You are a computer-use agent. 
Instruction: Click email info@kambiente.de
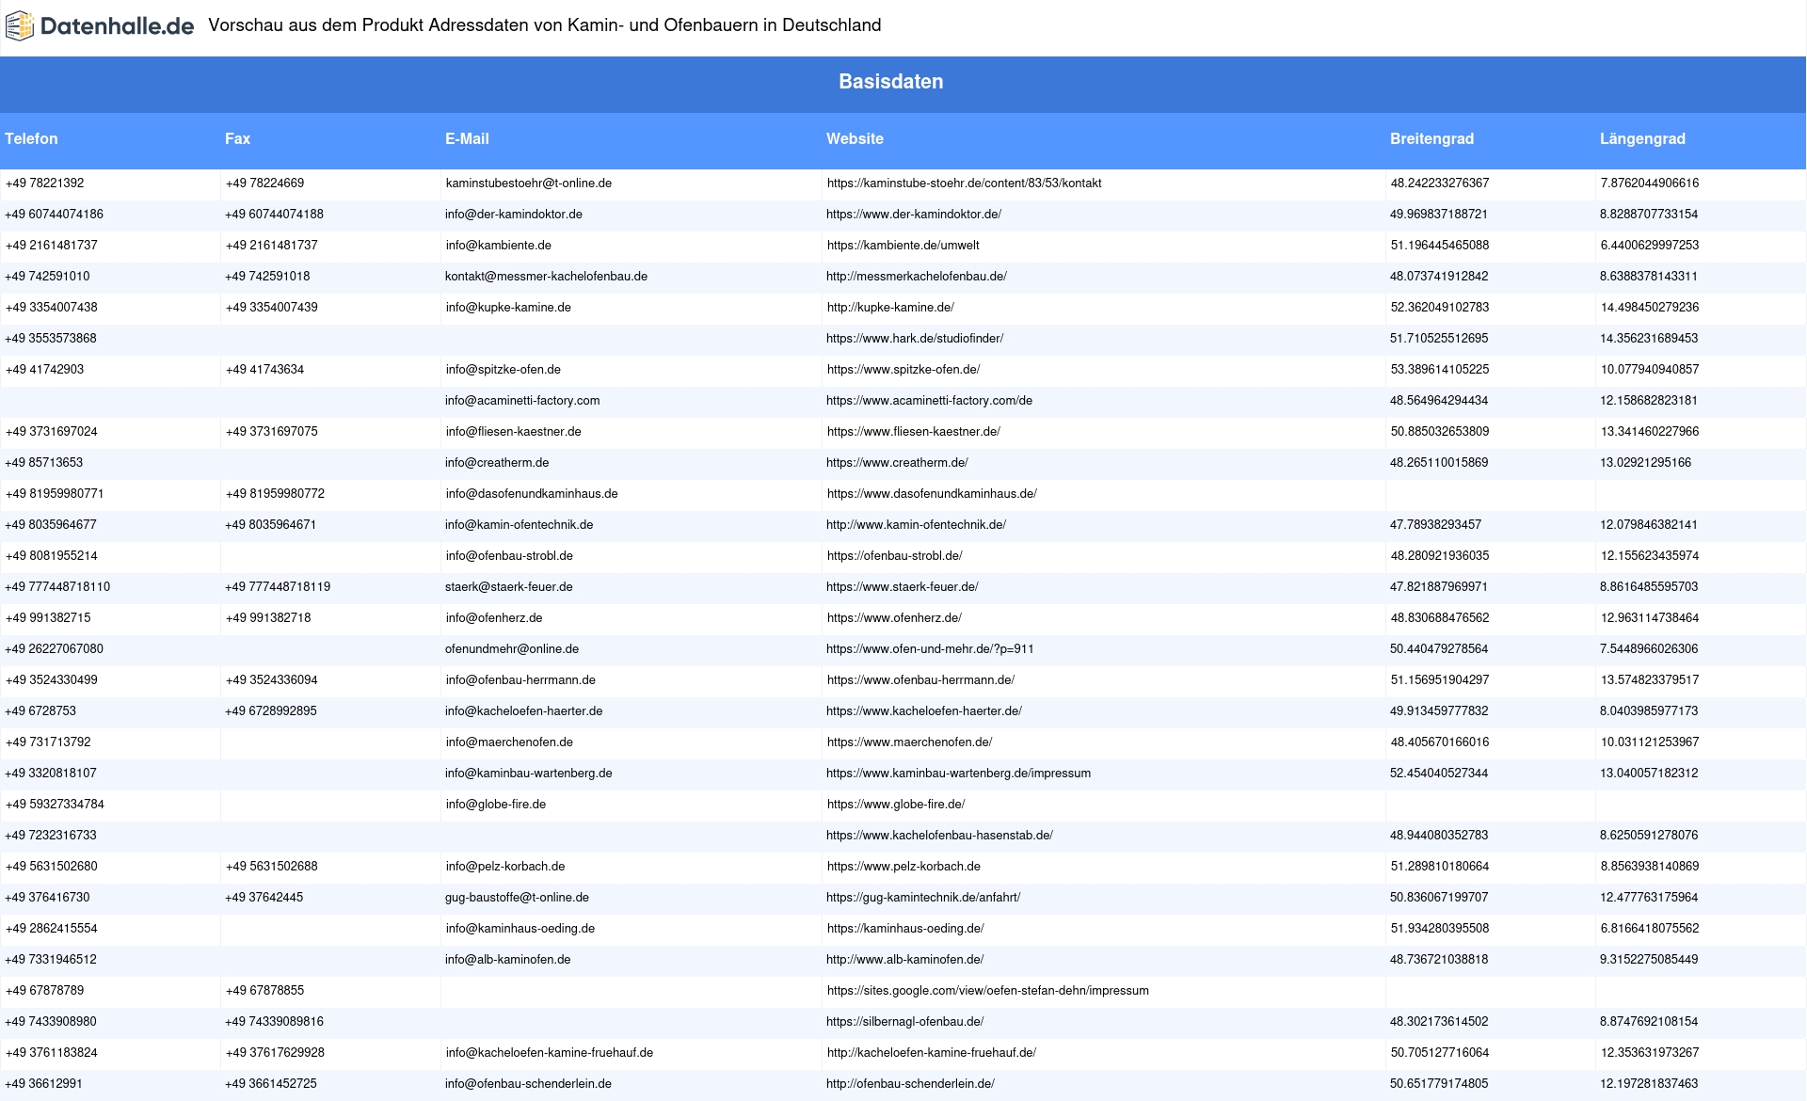(x=499, y=246)
